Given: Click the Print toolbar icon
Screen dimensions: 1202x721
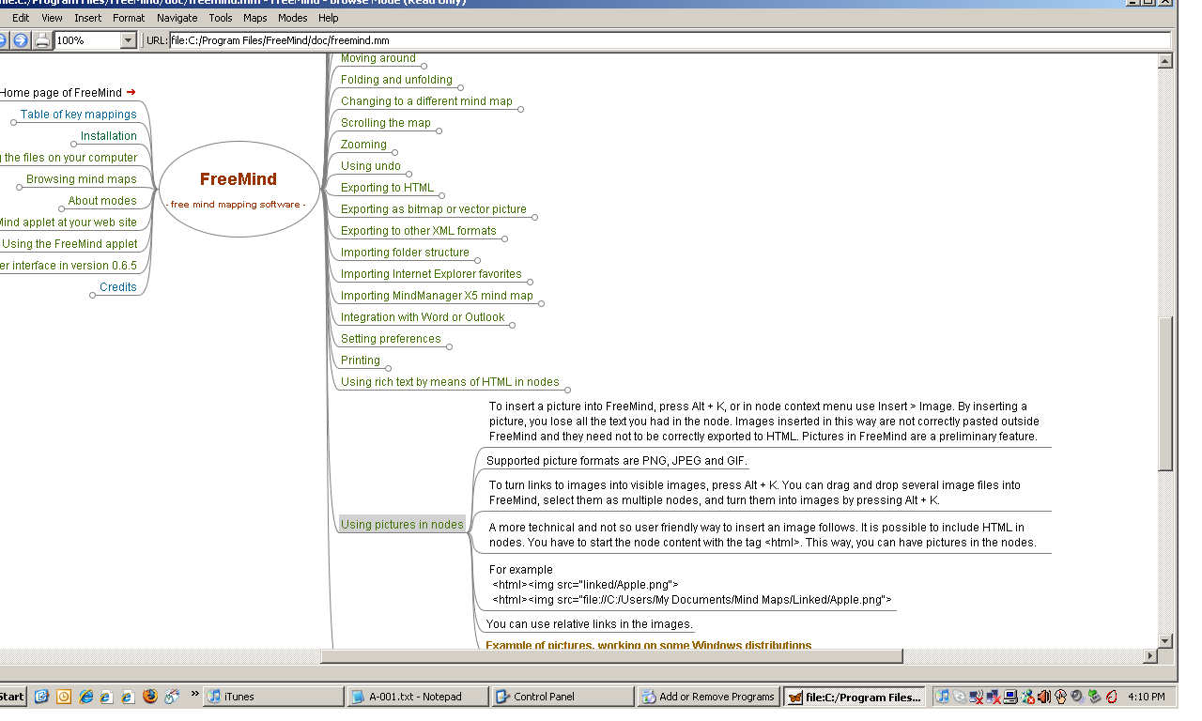Looking at the screenshot, I should pos(43,40).
